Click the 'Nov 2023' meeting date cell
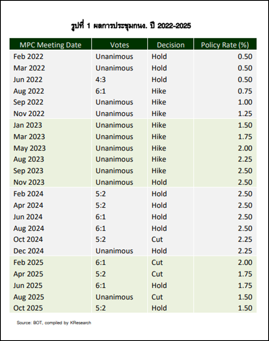The image size is (269, 341). pyautogui.click(x=29, y=182)
